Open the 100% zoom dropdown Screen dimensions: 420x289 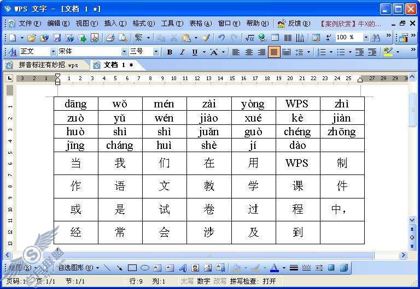point(366,38)
